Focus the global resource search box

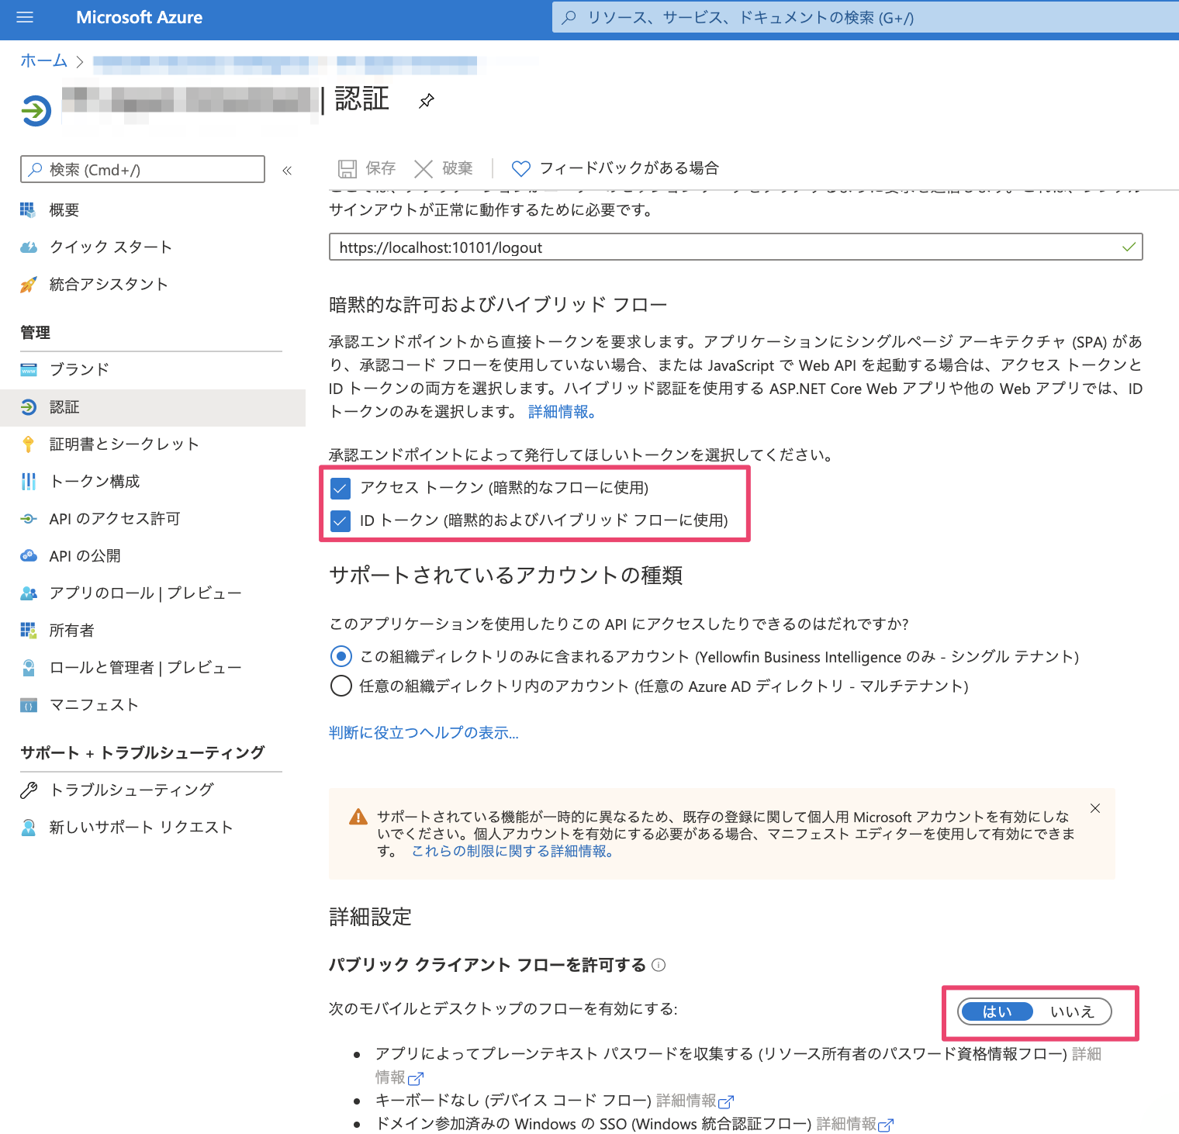tap(866, 17)
